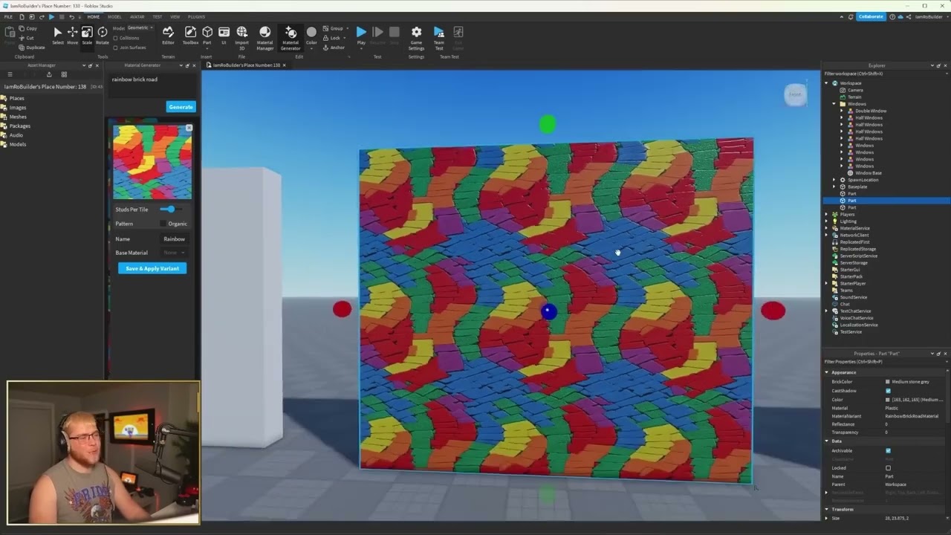Open the Group dropdown arrow
951x535 pixels.
pyautogui.click(x=347, y=28)
